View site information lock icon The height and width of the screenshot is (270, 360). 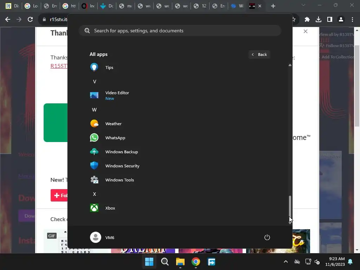coord(44,20)
